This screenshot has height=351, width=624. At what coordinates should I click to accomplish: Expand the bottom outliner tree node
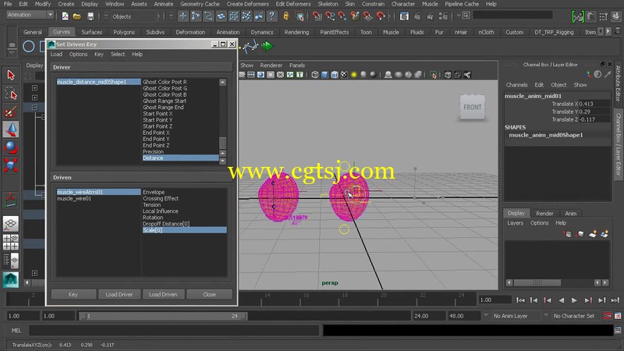pyautogui.click(x=34, y=273)
